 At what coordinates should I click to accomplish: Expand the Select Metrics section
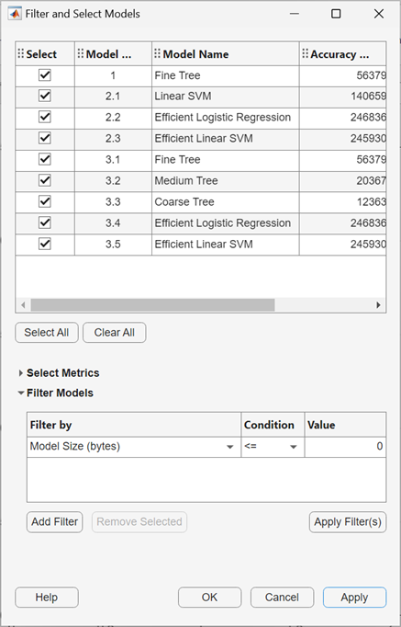coord(21,373)
